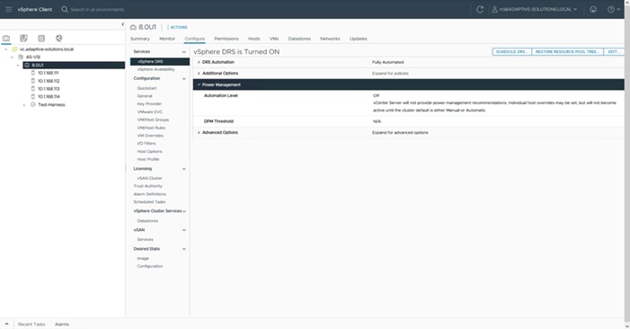Switch to Hosts and Clusters inventory view
This screenshot has width=630, height=329.
(6, 38)
